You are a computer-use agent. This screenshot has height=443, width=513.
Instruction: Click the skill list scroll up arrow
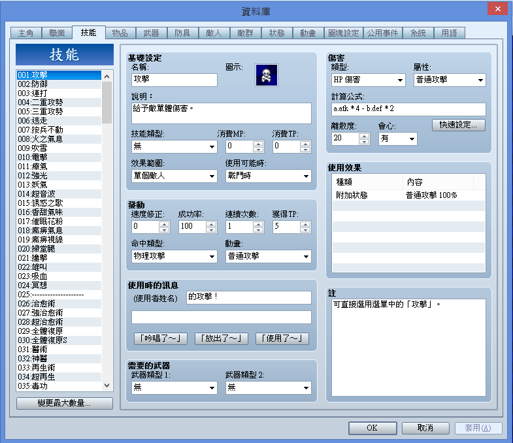[x=107, y=76]
